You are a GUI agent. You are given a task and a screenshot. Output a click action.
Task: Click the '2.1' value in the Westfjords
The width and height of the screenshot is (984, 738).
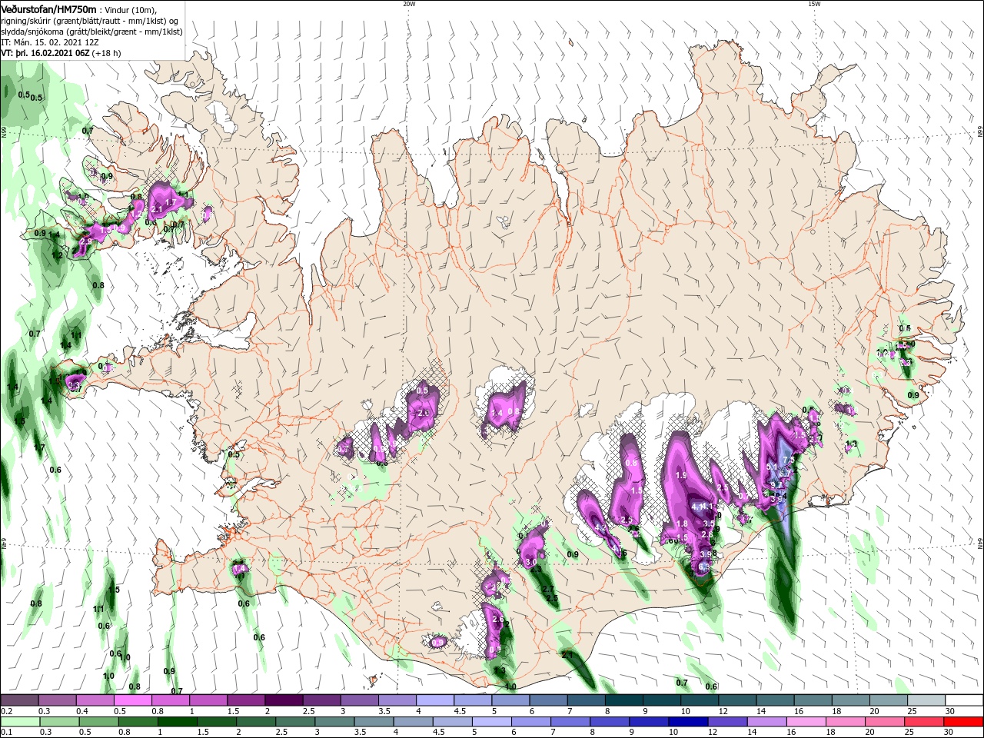tap(157, 209)
